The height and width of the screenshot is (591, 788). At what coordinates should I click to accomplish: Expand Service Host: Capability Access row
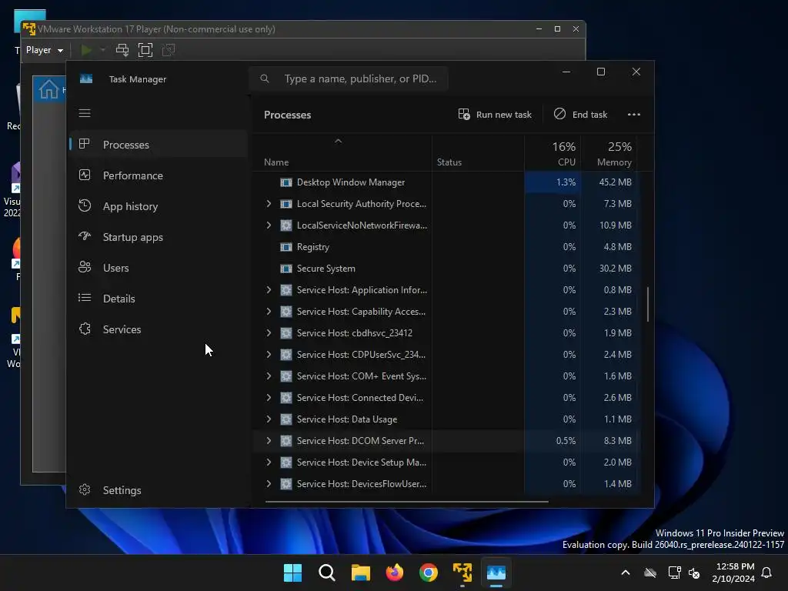tap(269, 312)
